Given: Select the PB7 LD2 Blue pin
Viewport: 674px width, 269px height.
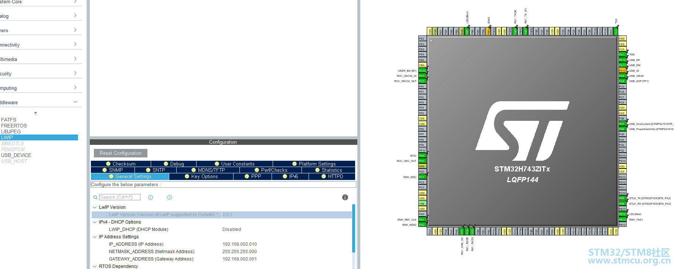Looking at the screenshot, I should (x=467, y=31).
